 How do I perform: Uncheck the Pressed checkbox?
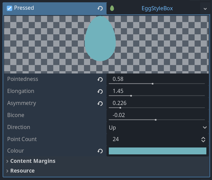point(9,8)
